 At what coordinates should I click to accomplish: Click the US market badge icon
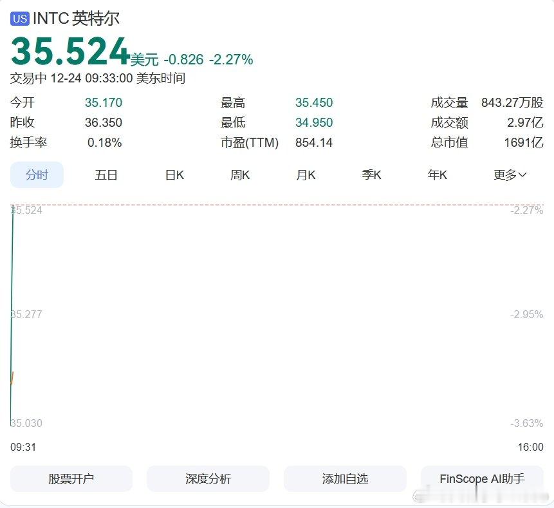click(20, 19)
